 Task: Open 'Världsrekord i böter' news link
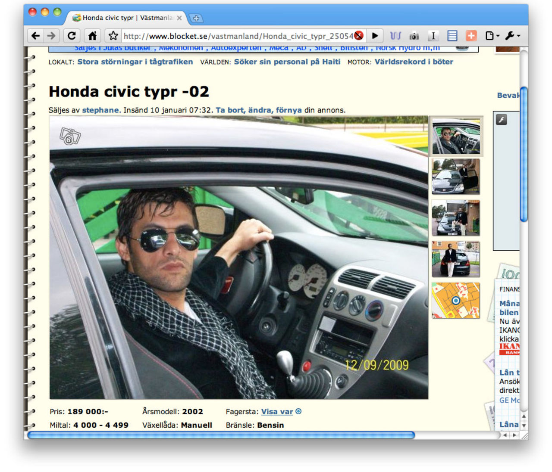(414, 62)
